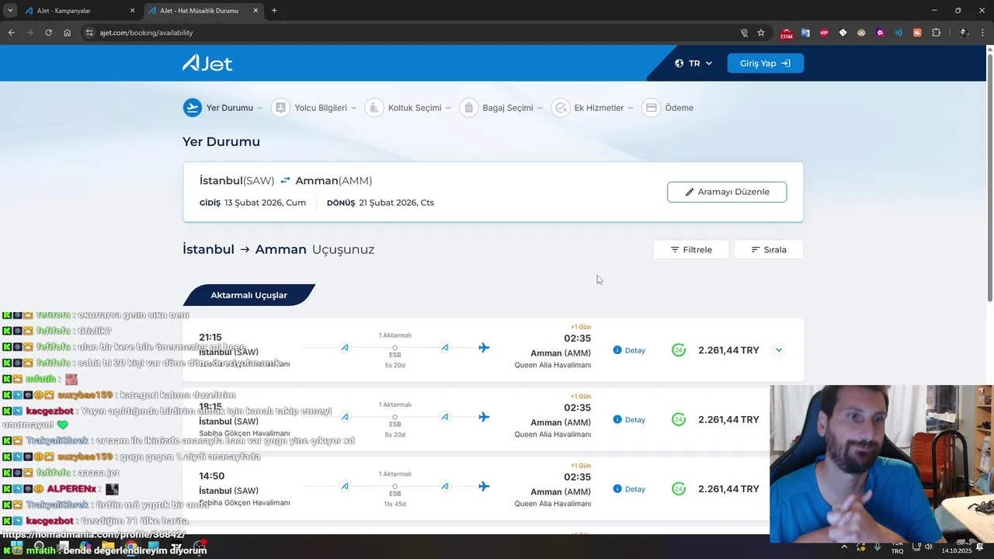Select the Ek Hizmetler step icon
Image resolution: width=994 pixels, height=559 pixels.
tap(560, 108)
